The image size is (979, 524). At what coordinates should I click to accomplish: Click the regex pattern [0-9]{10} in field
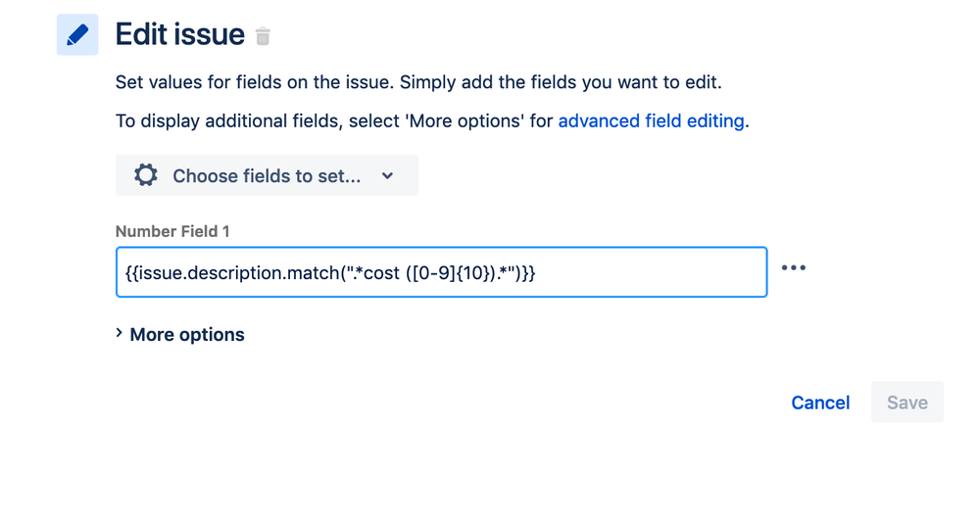[x=448, y=272]
